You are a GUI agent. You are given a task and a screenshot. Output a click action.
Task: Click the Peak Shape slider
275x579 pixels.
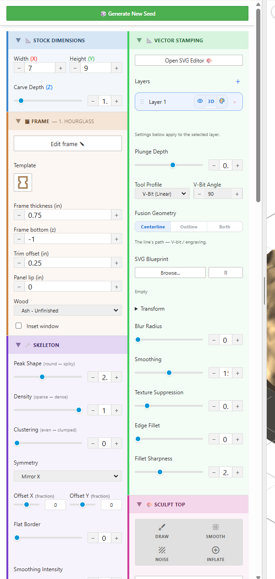48,377
